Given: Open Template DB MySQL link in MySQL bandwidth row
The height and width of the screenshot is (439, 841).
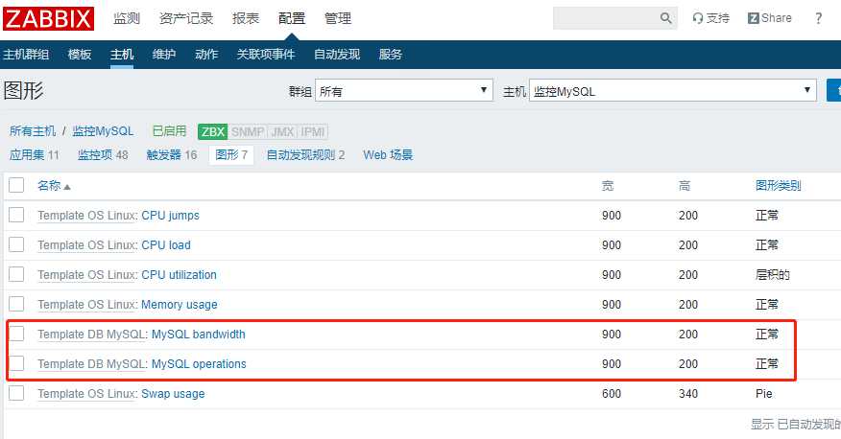Looking at the screenshot, I should [x=91, y=335].
